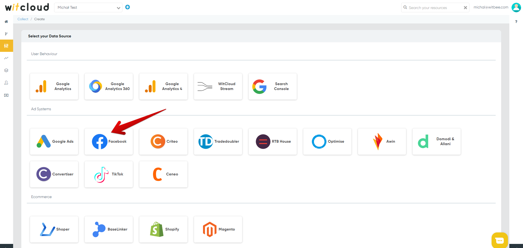
Task: Select the Convertiser card
Action: 54,174
